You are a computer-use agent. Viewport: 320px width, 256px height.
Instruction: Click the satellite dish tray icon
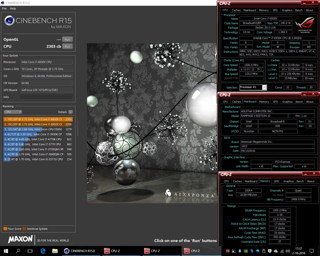click(233, 251)
